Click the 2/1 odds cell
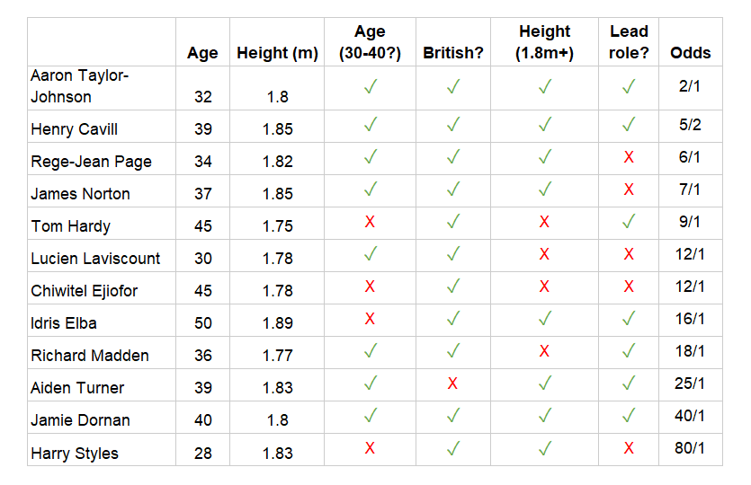 (690, 88)
